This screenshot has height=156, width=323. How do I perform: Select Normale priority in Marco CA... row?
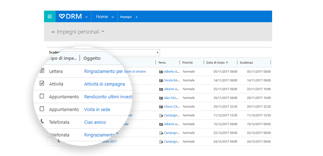[x=189, y=107]
